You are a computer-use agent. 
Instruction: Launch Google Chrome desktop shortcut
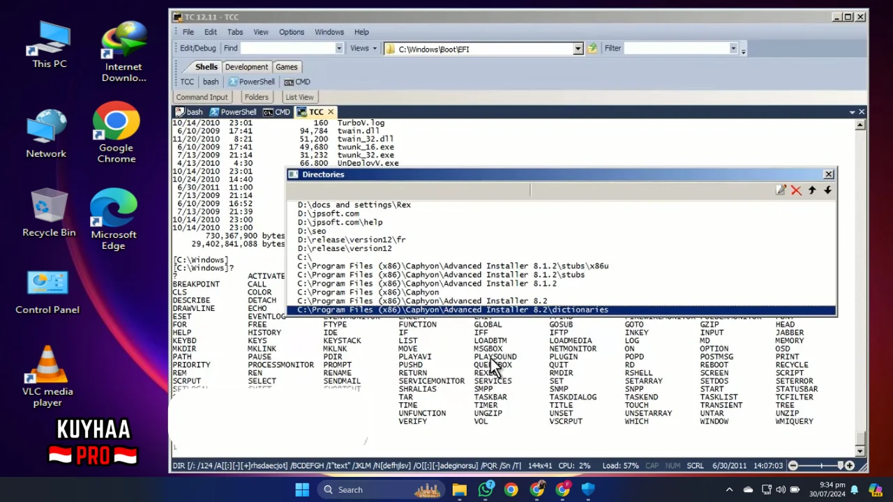[116, 133]
